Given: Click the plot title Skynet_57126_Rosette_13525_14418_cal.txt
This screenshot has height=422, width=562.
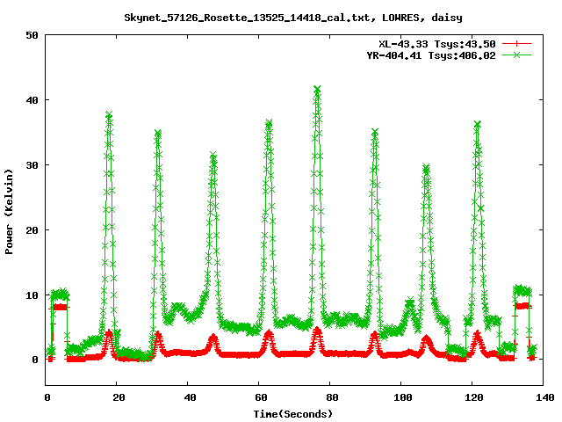Looking at the screenshot, I should pyautogui.click(x=293, y=18).
